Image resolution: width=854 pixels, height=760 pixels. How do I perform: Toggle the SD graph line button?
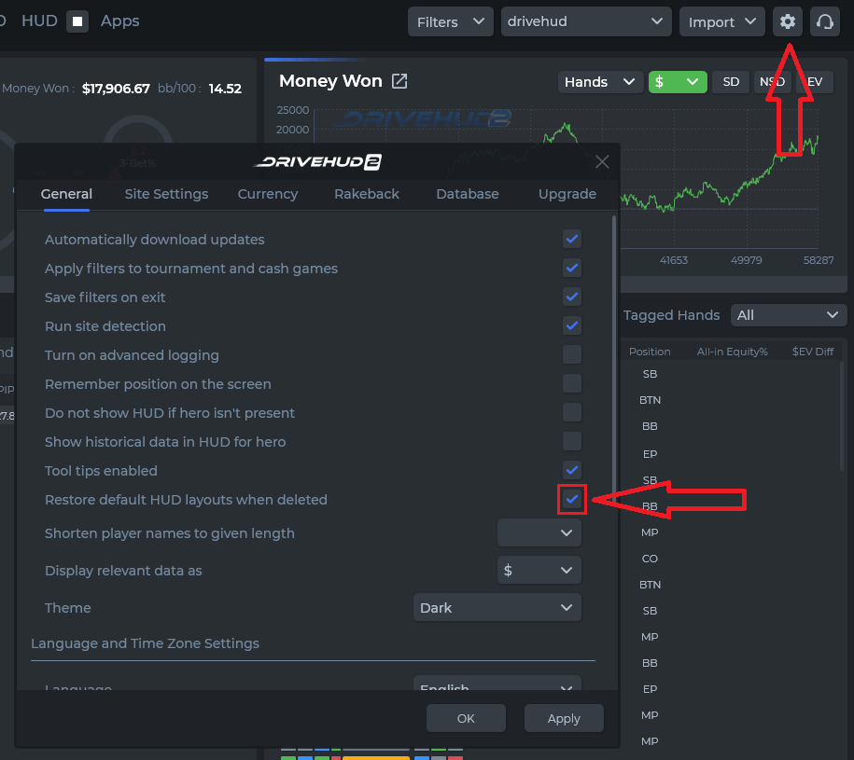click(731, 82)
